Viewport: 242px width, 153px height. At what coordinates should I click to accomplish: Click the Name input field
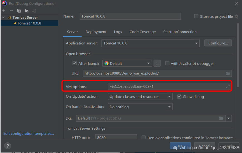pyautogui.click(x=130, y=16)
